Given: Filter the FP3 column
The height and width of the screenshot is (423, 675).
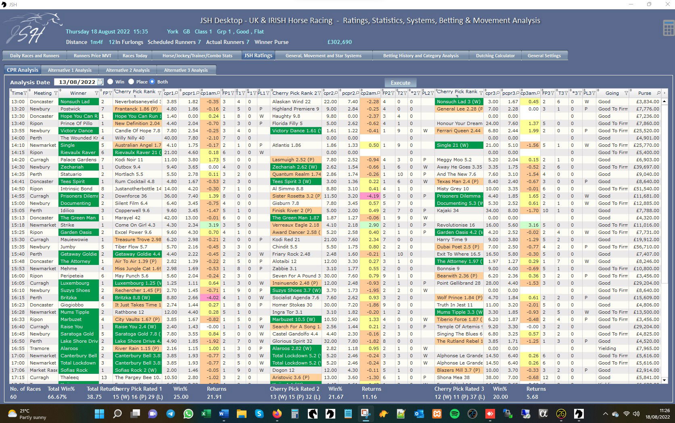Looking at the screenshot, I should click(552, 93).
